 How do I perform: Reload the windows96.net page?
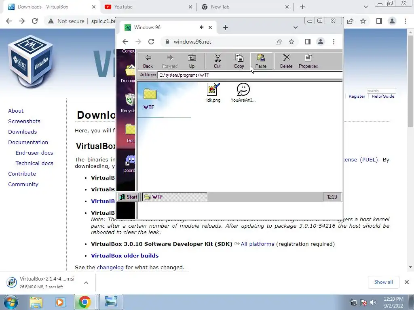tap(151, 42)
